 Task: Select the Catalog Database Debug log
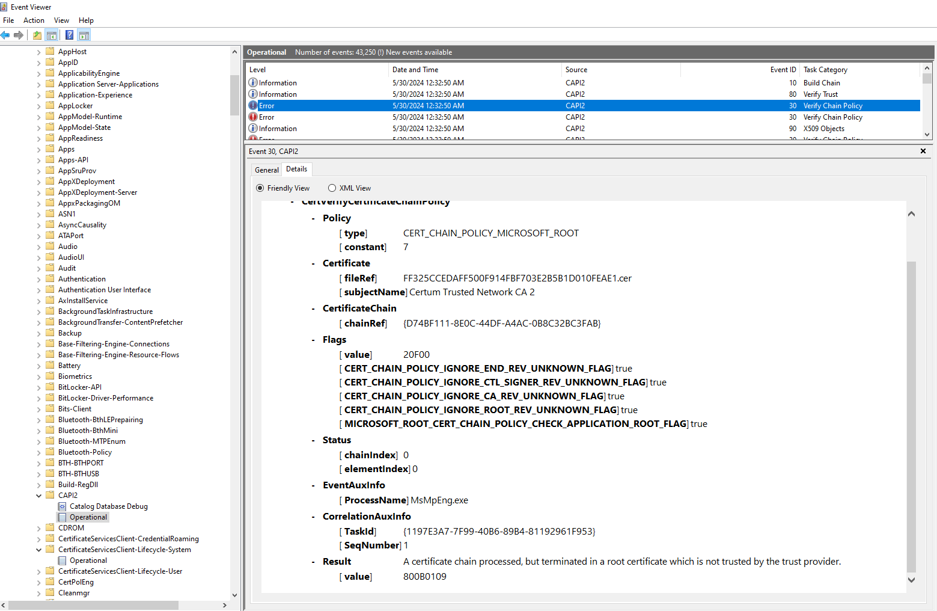coord(108,506)
